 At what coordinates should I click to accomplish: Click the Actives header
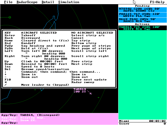tap(142, 24)
